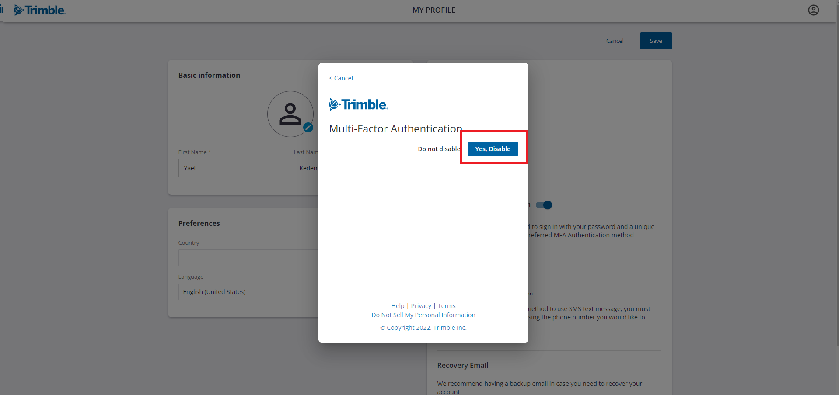Click the user account icon in header
The image size is (839, 395).
813,10
